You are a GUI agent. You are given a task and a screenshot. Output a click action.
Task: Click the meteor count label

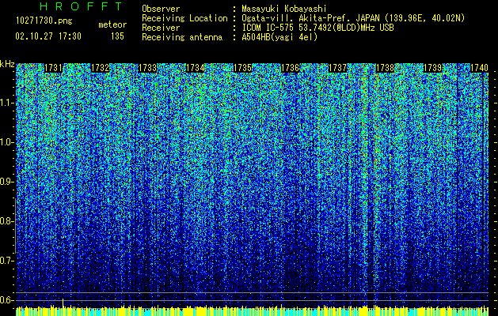(112, 24)
